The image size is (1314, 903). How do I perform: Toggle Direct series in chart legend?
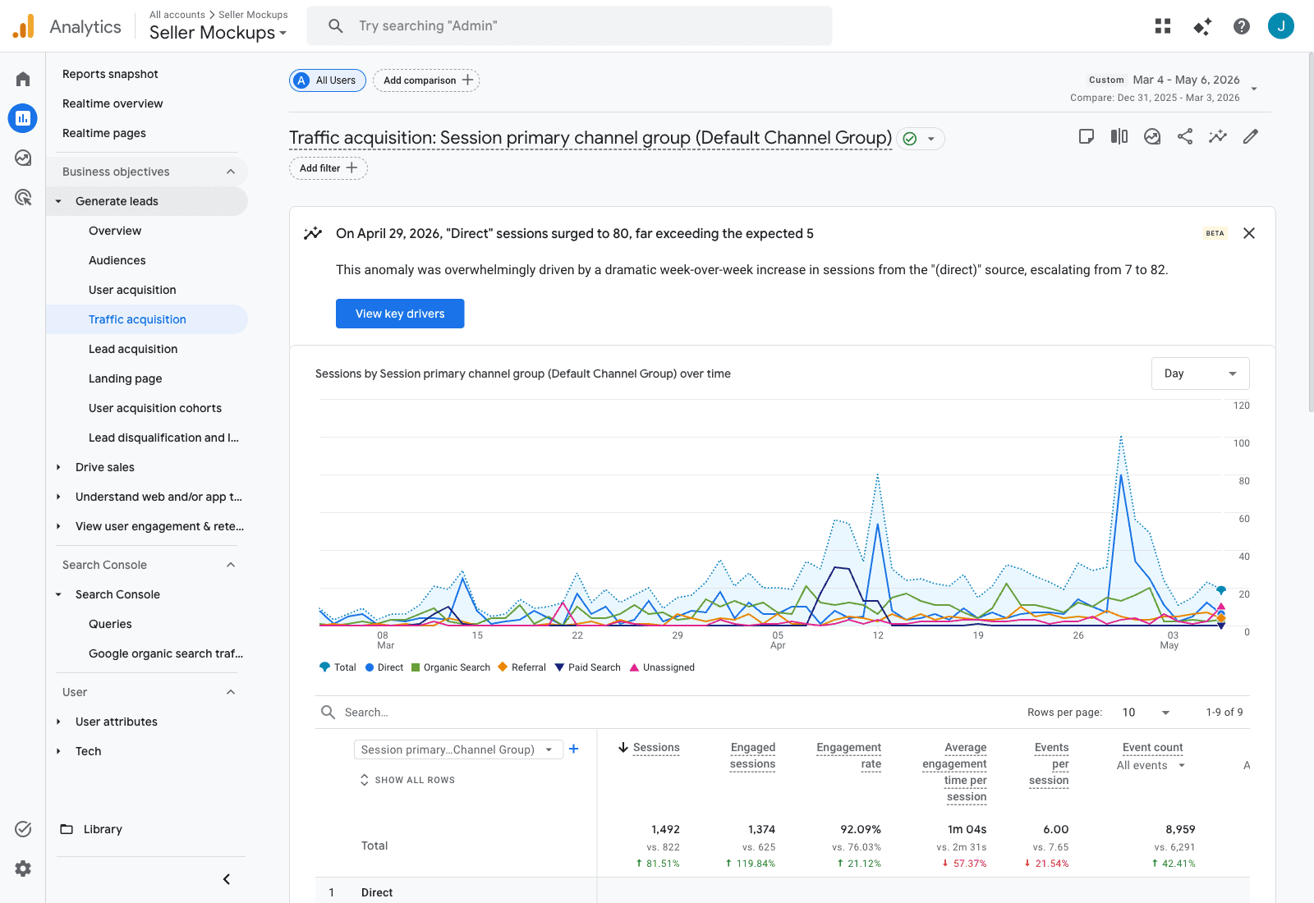pyautogui.click(x=384, y=667)
